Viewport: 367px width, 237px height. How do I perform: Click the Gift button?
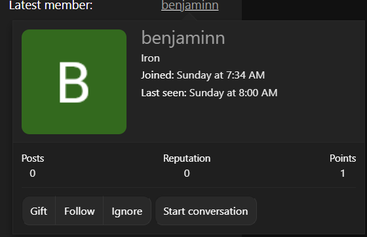pyautogui.click(x=39, y=211)
